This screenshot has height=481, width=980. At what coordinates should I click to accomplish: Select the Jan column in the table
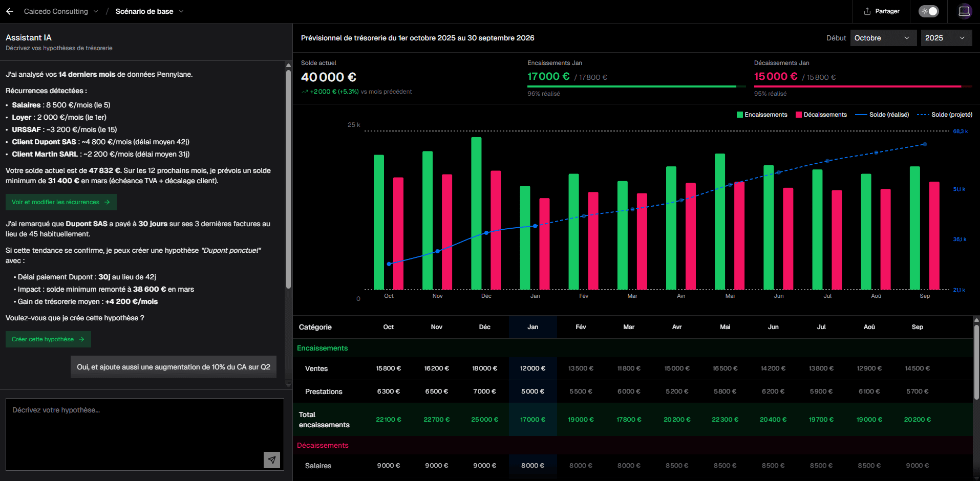(x=532, y=327)
